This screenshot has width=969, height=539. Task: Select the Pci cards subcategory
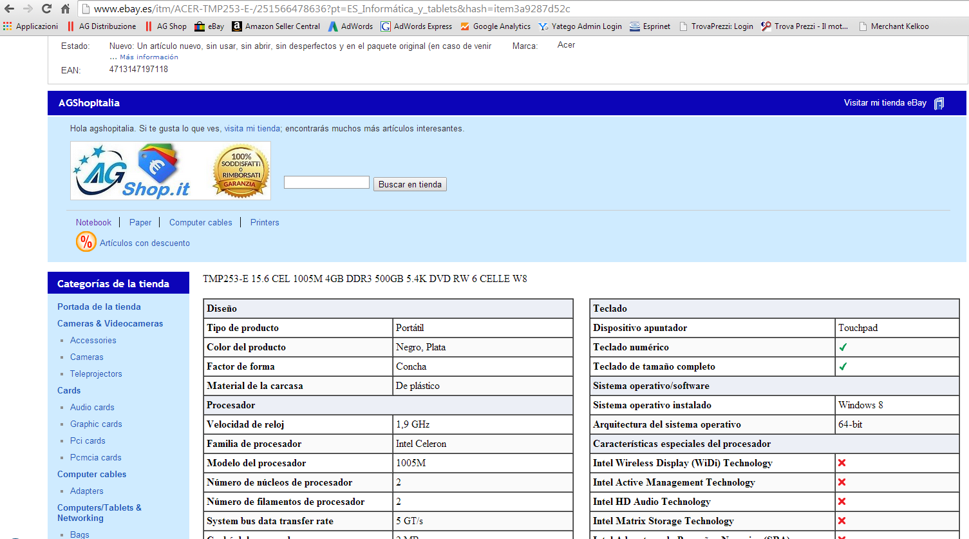coord(88,440)
